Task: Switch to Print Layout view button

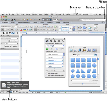Action: 11,92
